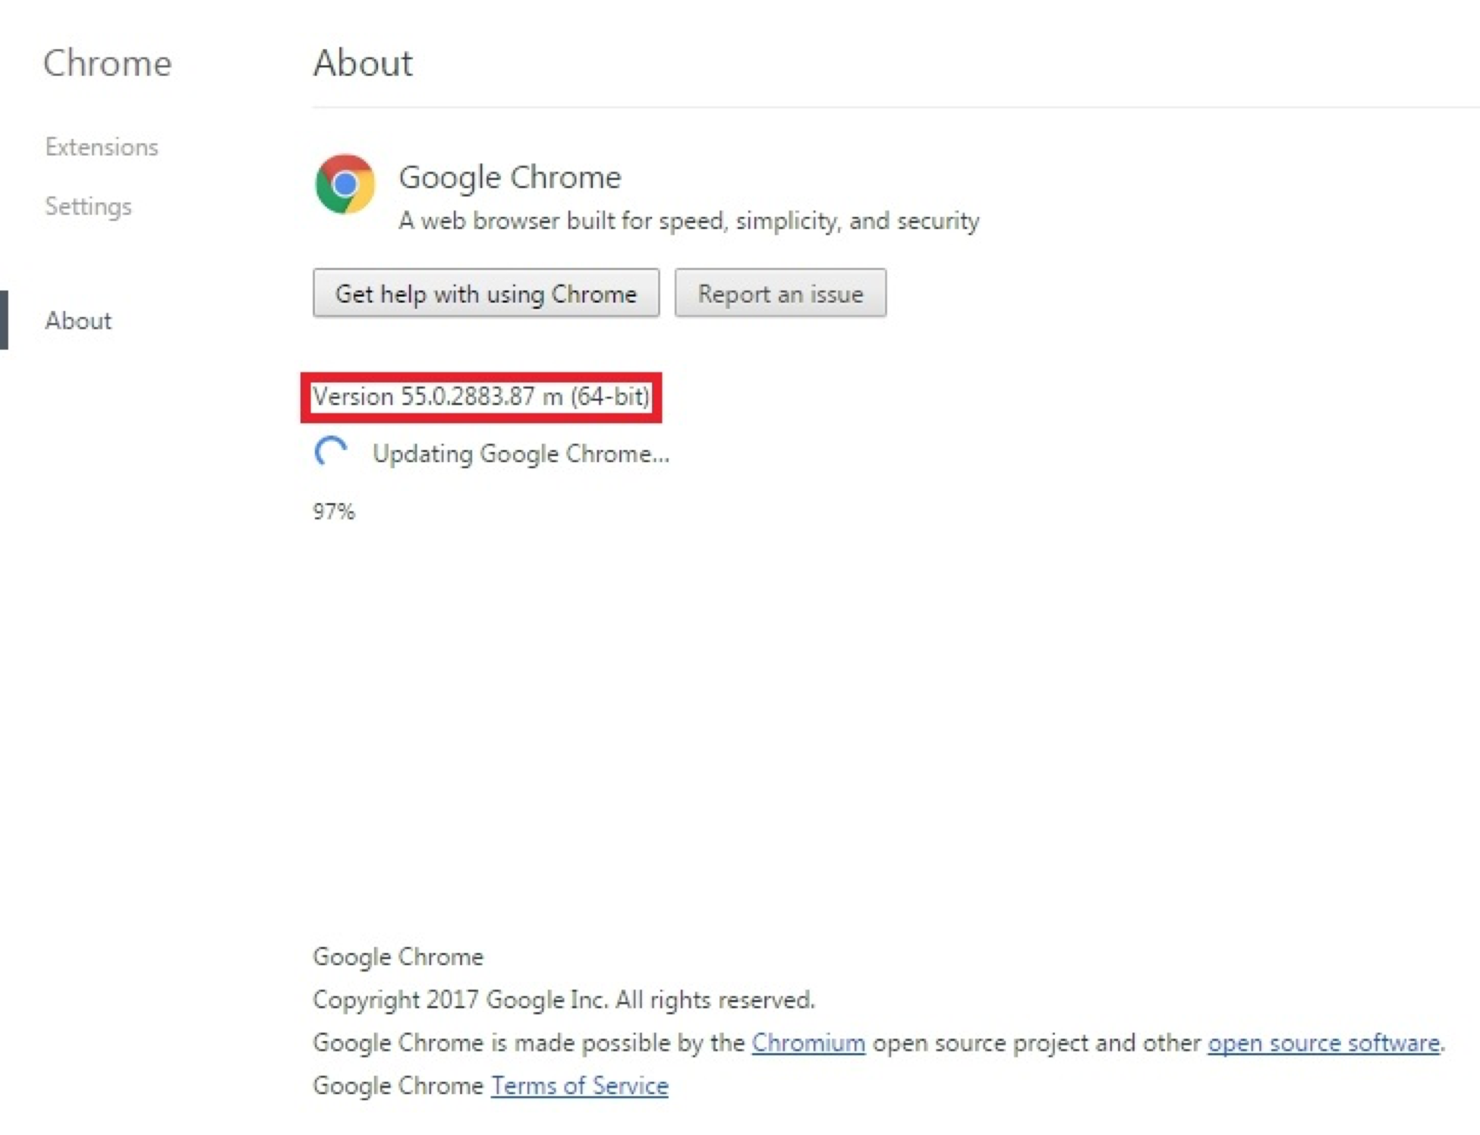Open Settings in the sidebar
The image size is (1480, 1135).
pyautogui.click(x=88, y=206)
